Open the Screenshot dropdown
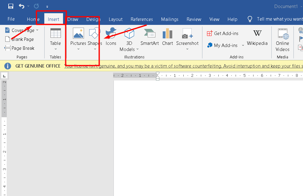 pos(187,49)
